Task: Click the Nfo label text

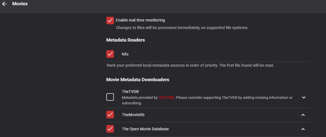Action: click(125, 54)
